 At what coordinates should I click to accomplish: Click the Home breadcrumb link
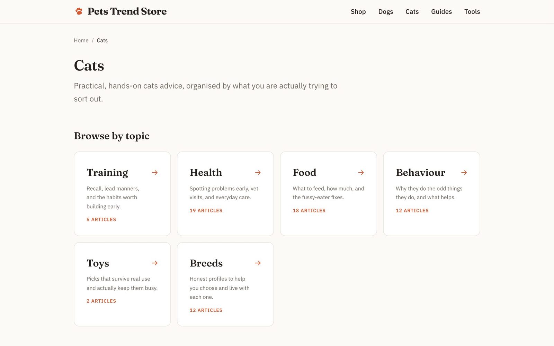(x=81, y=40)
